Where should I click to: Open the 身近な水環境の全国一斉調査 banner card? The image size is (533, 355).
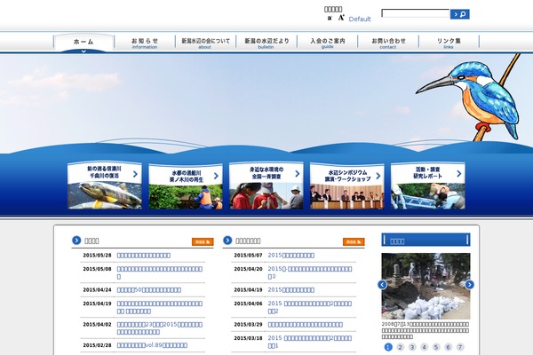266,185
